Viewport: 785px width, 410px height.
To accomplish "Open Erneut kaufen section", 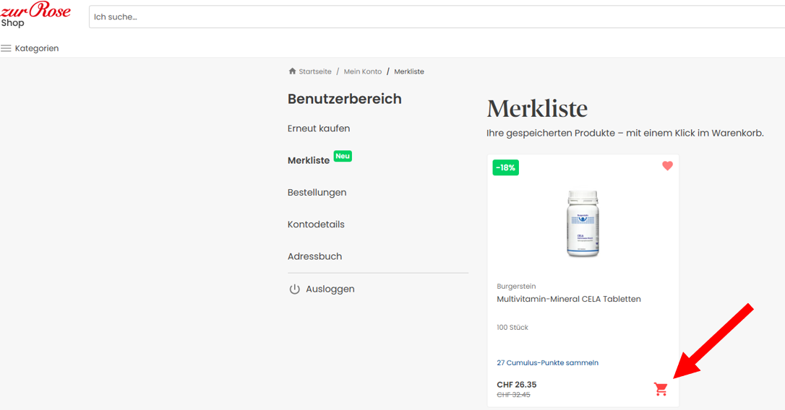I will pyautogui.click(x=318, y=128).
